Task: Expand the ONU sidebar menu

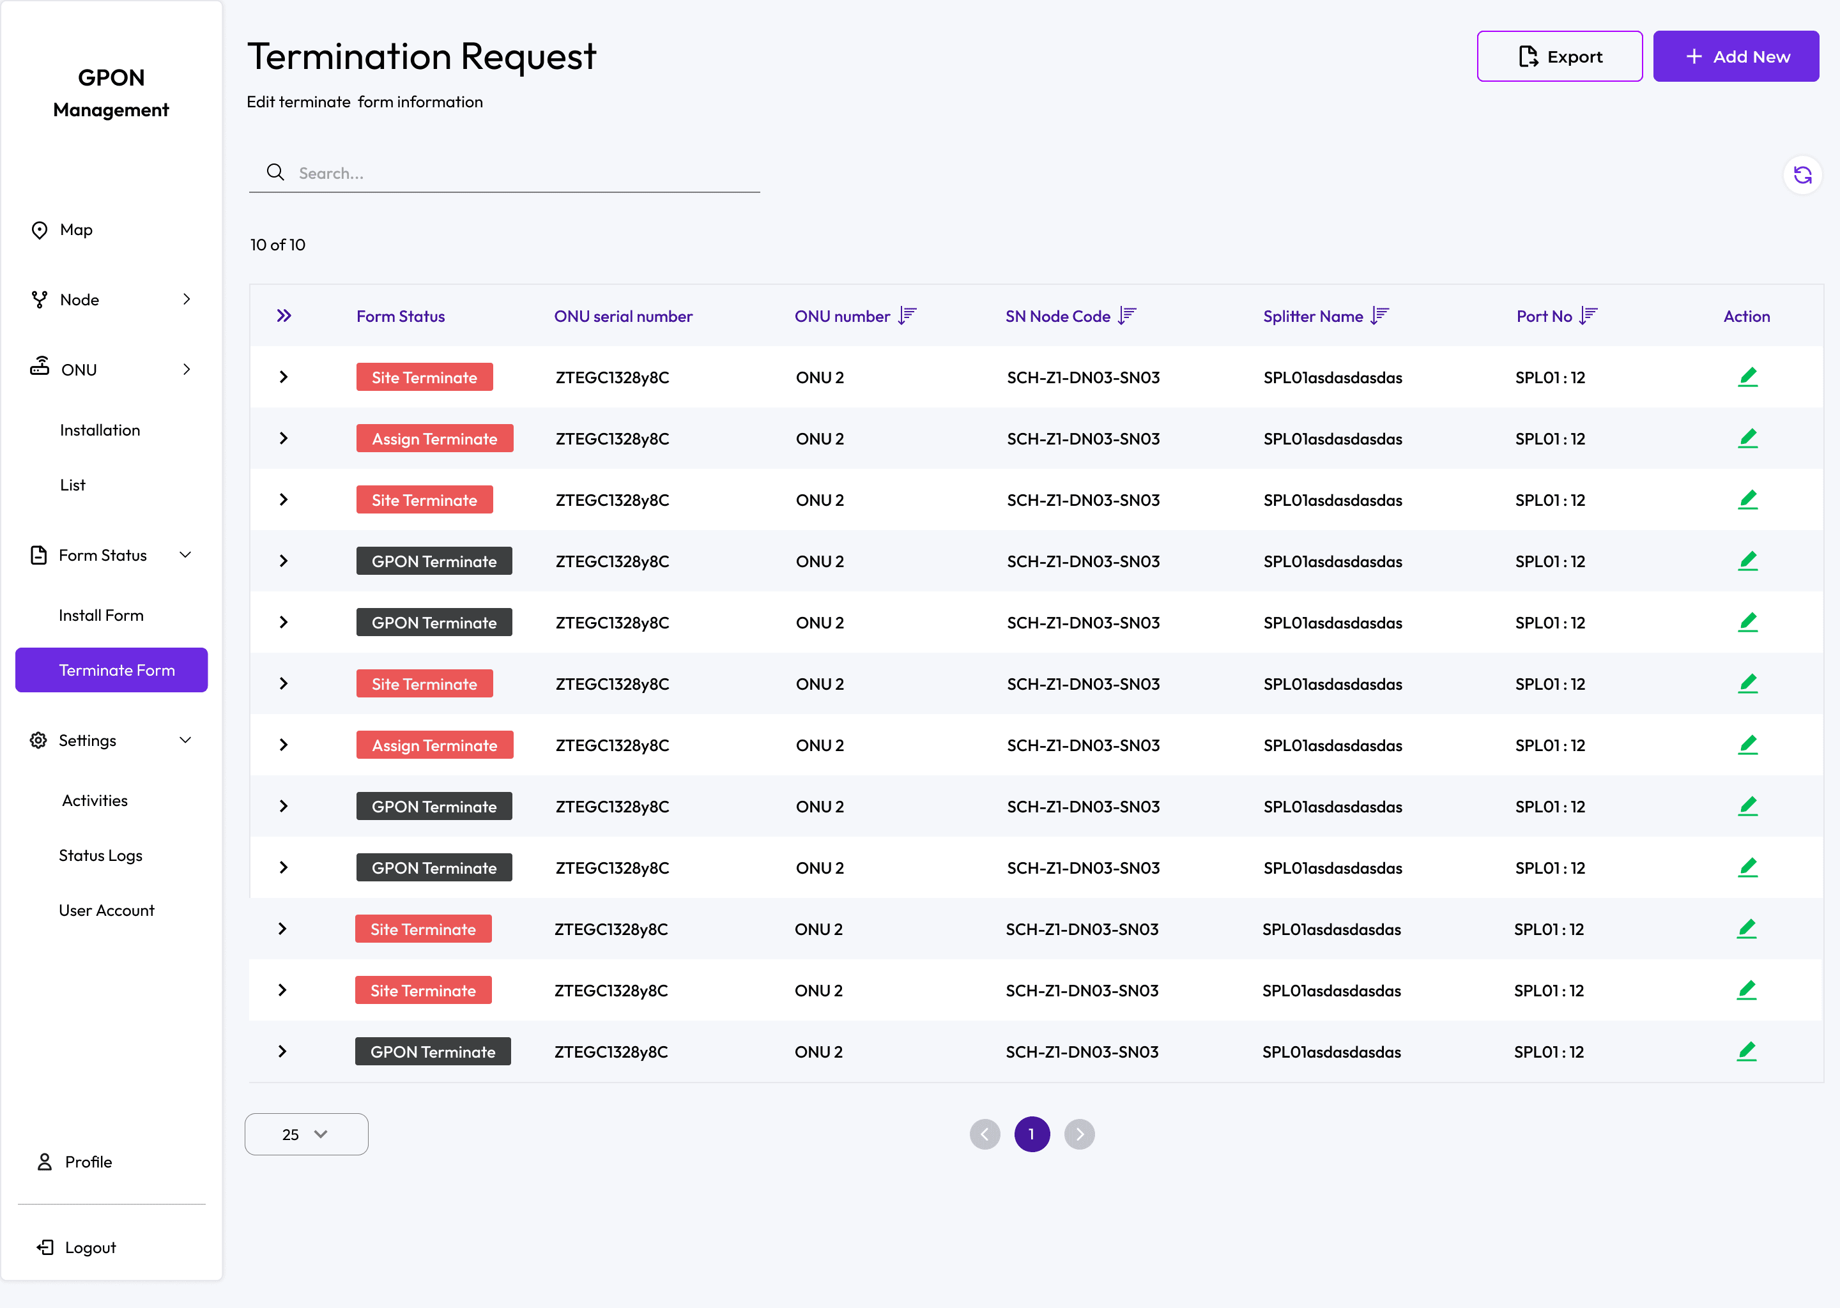Action: (x=186, y=370)
